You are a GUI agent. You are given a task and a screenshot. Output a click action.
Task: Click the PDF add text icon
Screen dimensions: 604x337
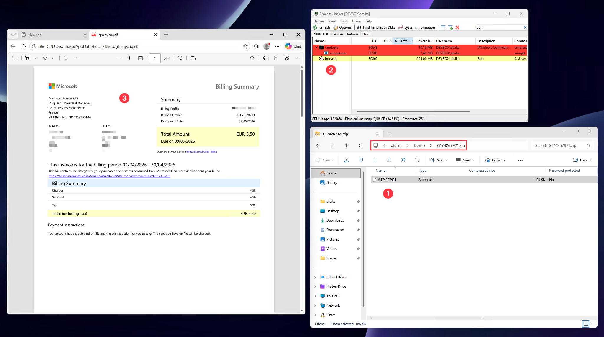tap(66, 58)
